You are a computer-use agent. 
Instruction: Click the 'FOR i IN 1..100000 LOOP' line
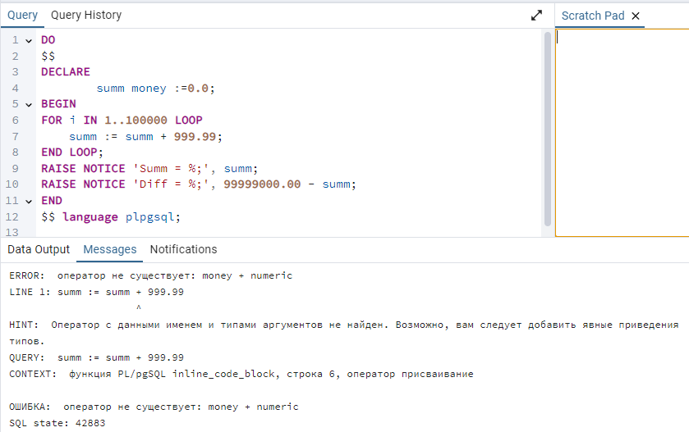[122, 121]
